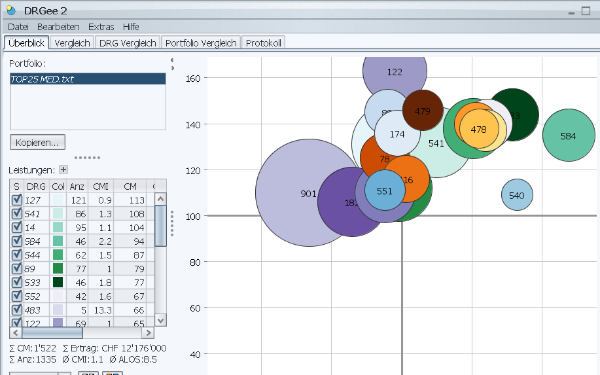Click the horizontal scrollbar's left arrow
Viewport: 600px width, 375px height.
tap(16, 332)
